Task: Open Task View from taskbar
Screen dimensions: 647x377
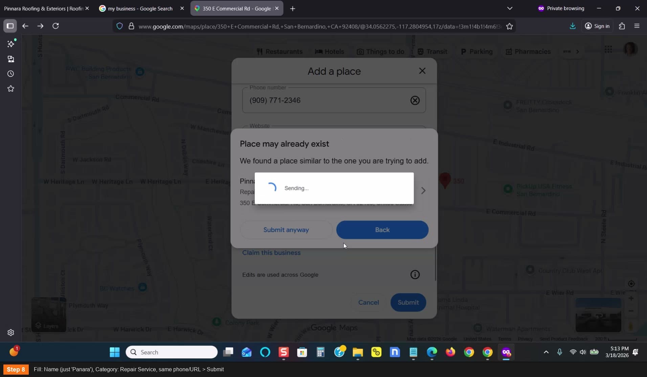Action: (x=228, y=352)
